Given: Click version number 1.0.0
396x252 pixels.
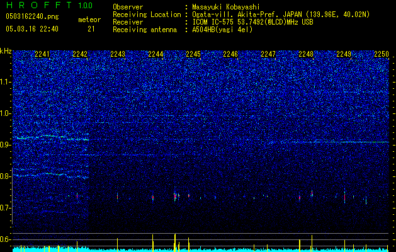Looking at the screenshot, I should [x=86, y=6].
